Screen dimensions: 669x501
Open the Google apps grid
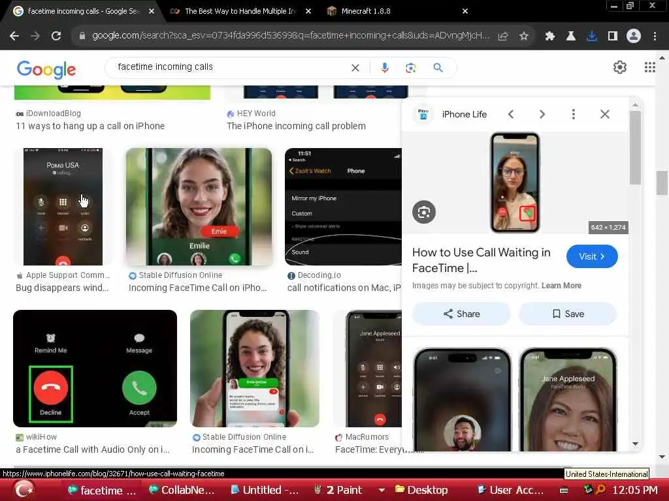pyautogui.click(x=650, y=67)
